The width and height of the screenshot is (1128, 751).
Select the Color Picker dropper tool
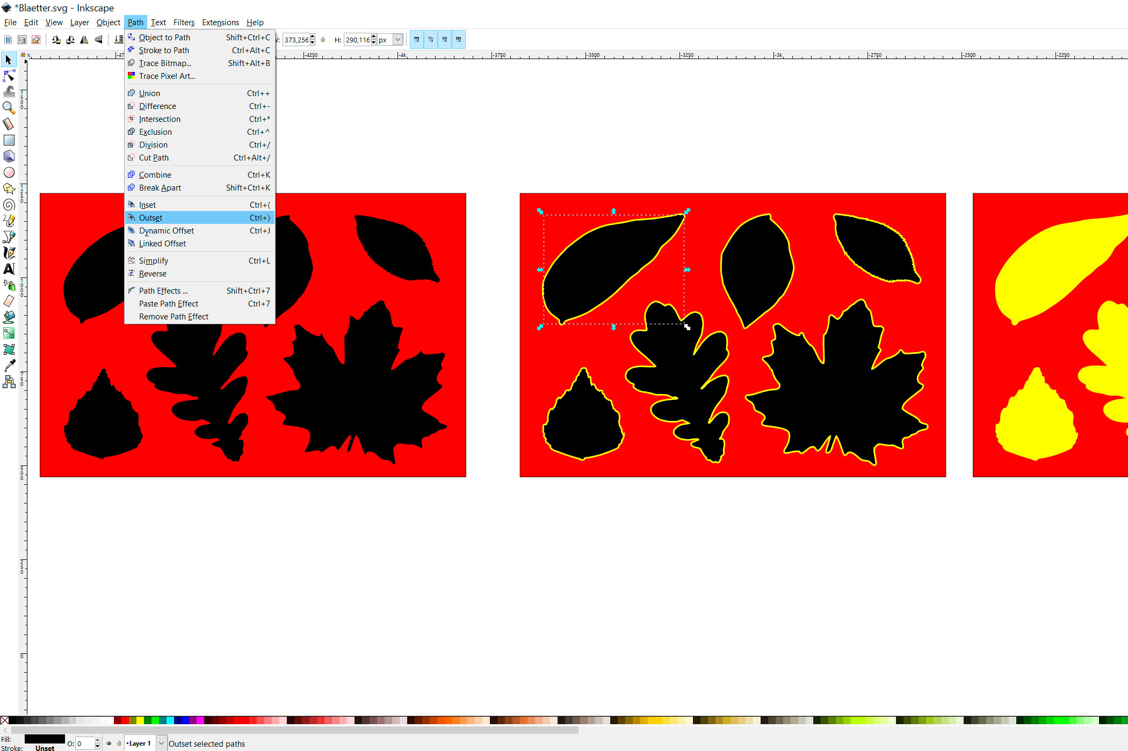click(x=9, y=366)
